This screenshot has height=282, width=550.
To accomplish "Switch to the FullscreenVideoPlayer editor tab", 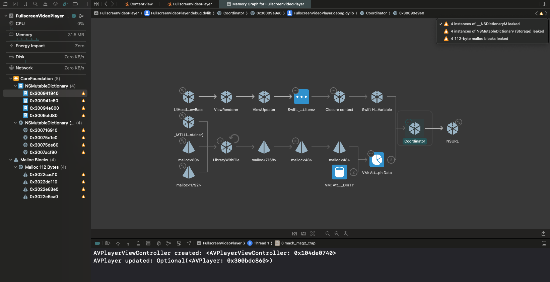I will point(192,4).
